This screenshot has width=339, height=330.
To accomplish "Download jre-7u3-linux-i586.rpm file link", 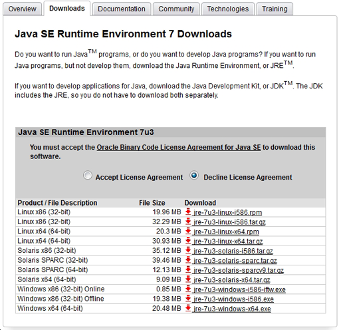I will point(227,212).
